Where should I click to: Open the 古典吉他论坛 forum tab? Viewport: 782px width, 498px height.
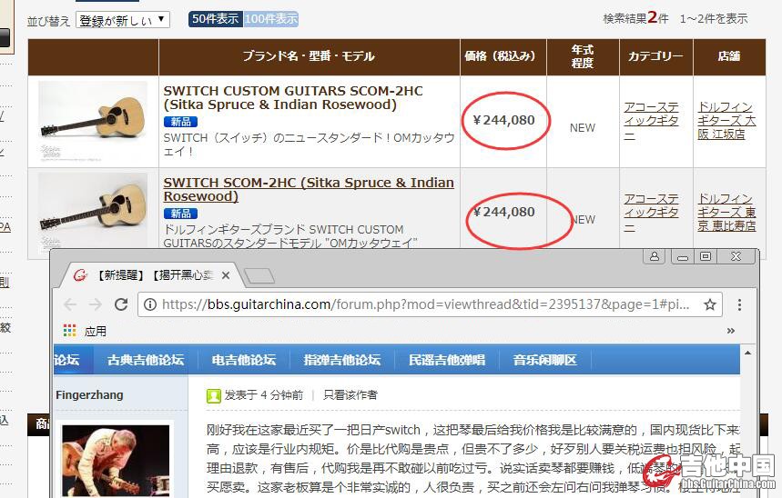click(x=146, y=360)
